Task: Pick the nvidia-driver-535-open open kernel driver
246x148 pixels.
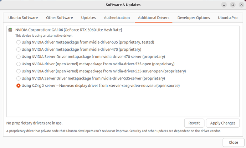Action: pos(19,64)
